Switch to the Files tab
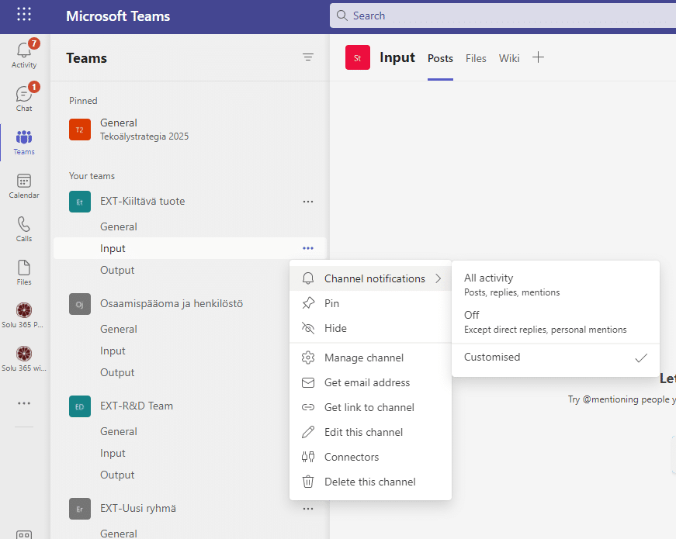The height and width of the screenshot is (539, 676). tap(476, 58)
